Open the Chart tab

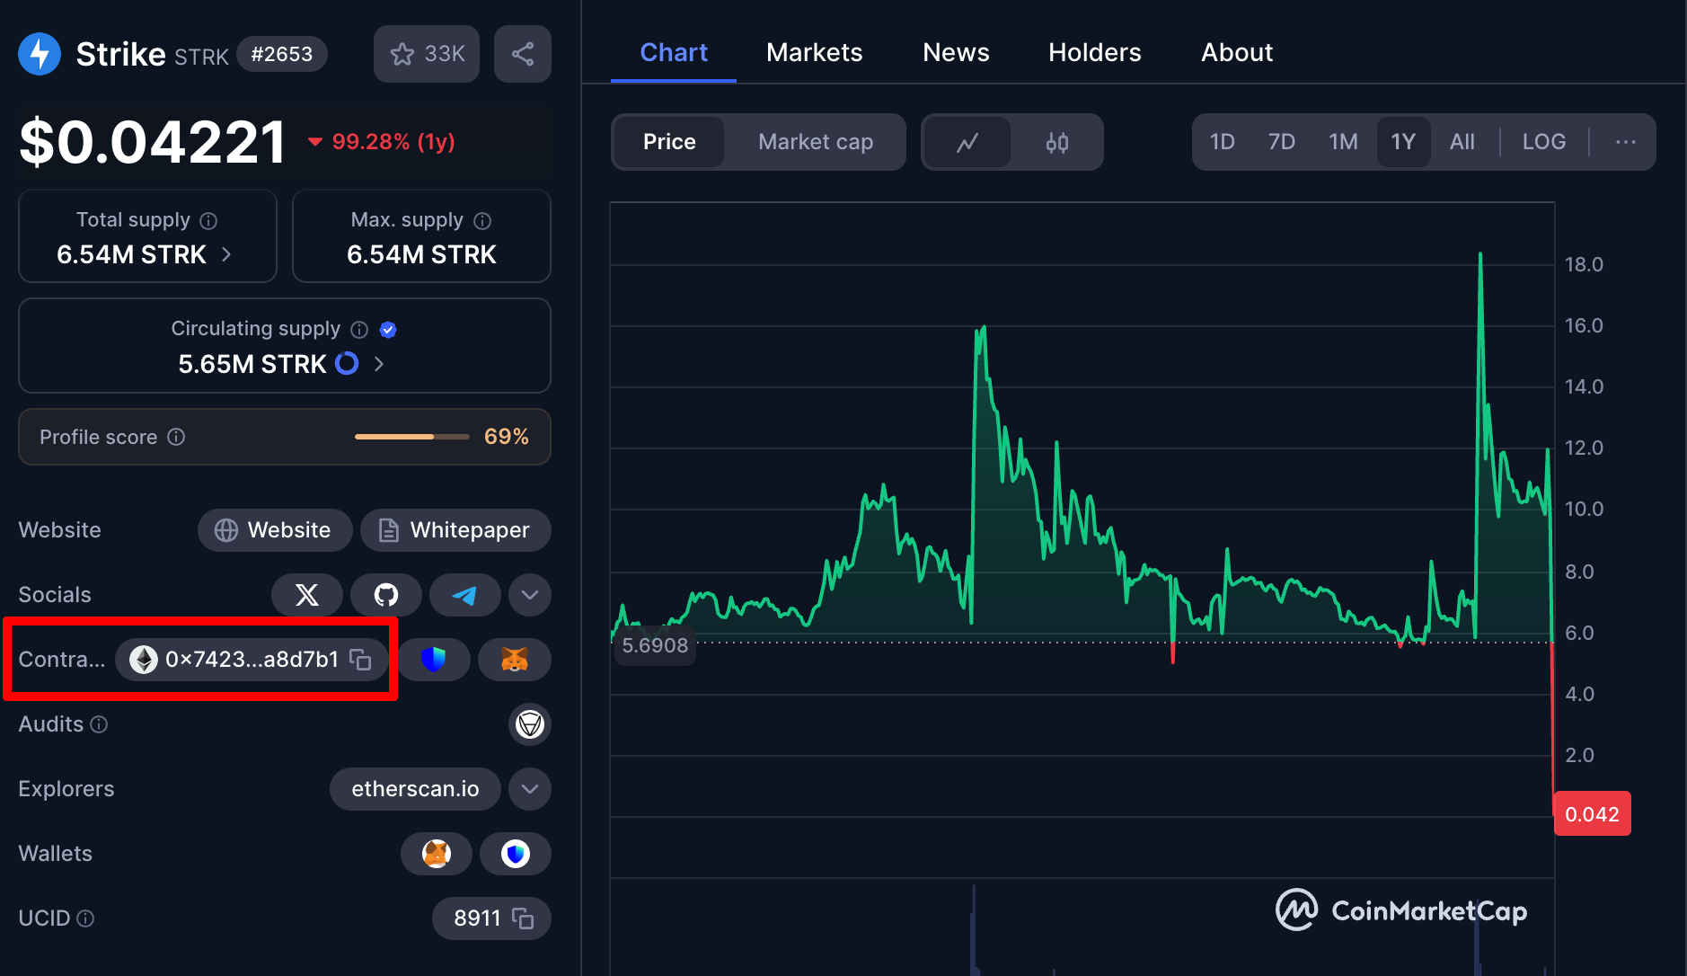pos(674,52)
